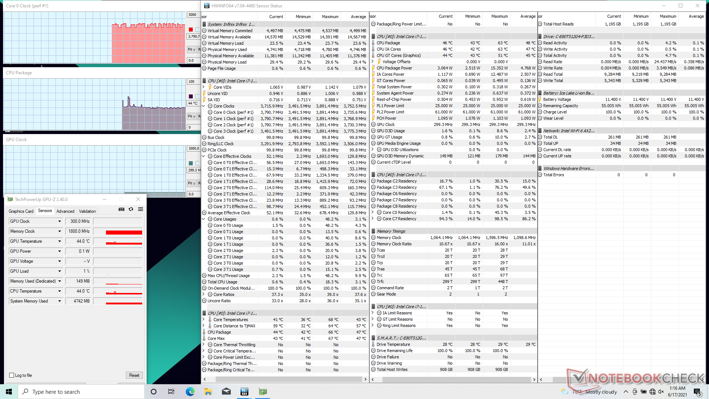709x399 pixels.
Task: Open GPU Voltage sensor dropdown
Action: coord(59,261)
